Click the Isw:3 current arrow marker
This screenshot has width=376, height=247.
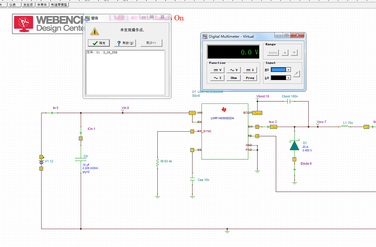[x=269, y=127]
